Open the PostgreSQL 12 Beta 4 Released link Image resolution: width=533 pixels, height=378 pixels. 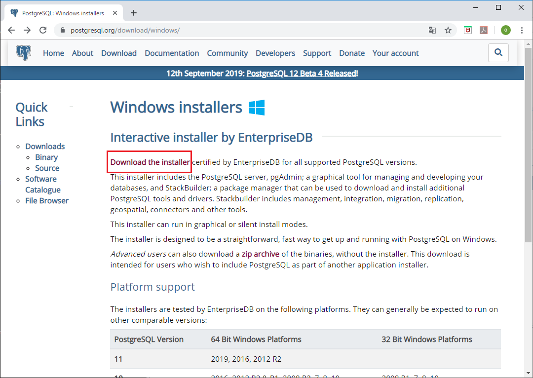click(x=302, y=74)
